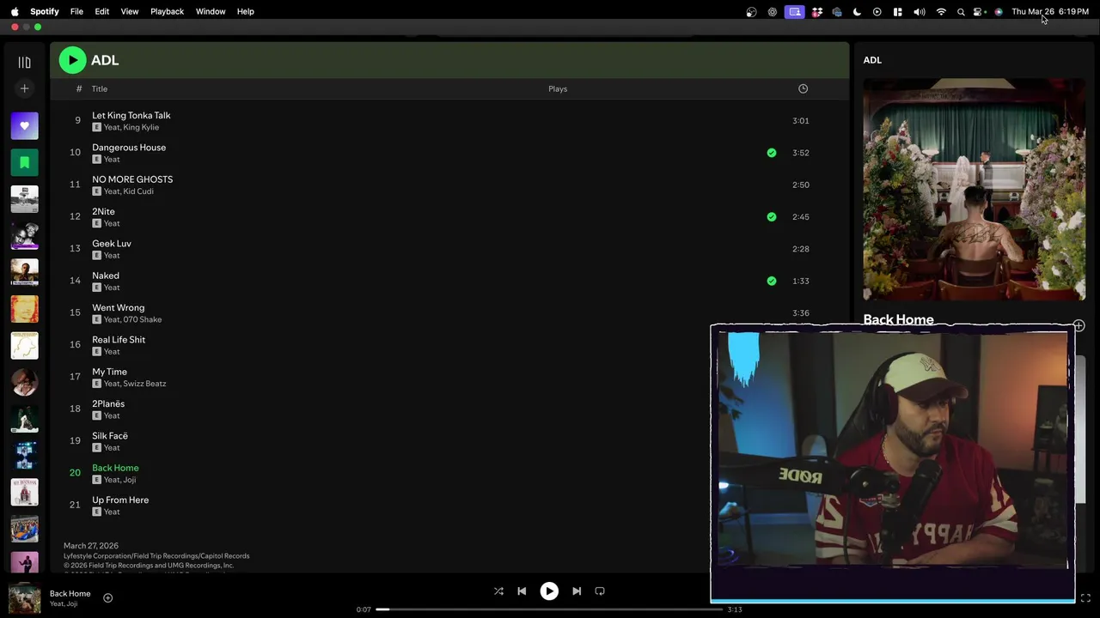Open Your Episodes green bookmark tile

coord(24,162)
